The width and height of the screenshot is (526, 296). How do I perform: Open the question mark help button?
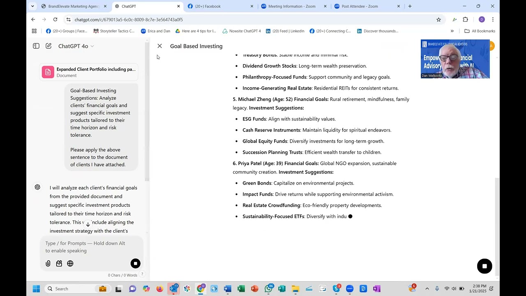(x=142, y=274)
